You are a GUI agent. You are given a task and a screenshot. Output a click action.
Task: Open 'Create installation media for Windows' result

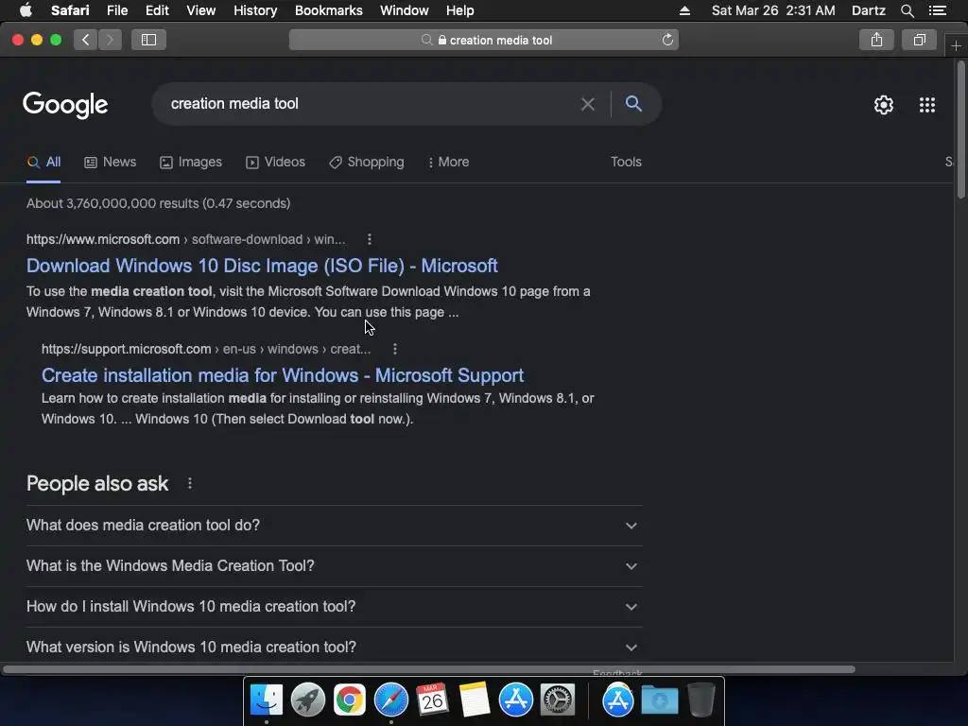282,375
